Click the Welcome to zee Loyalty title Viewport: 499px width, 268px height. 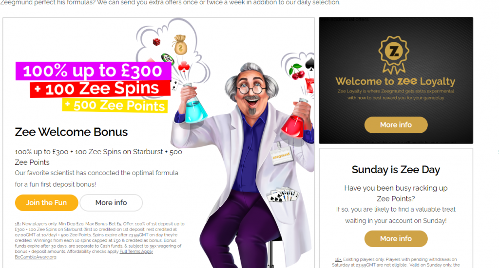click(x=395, y=81)
